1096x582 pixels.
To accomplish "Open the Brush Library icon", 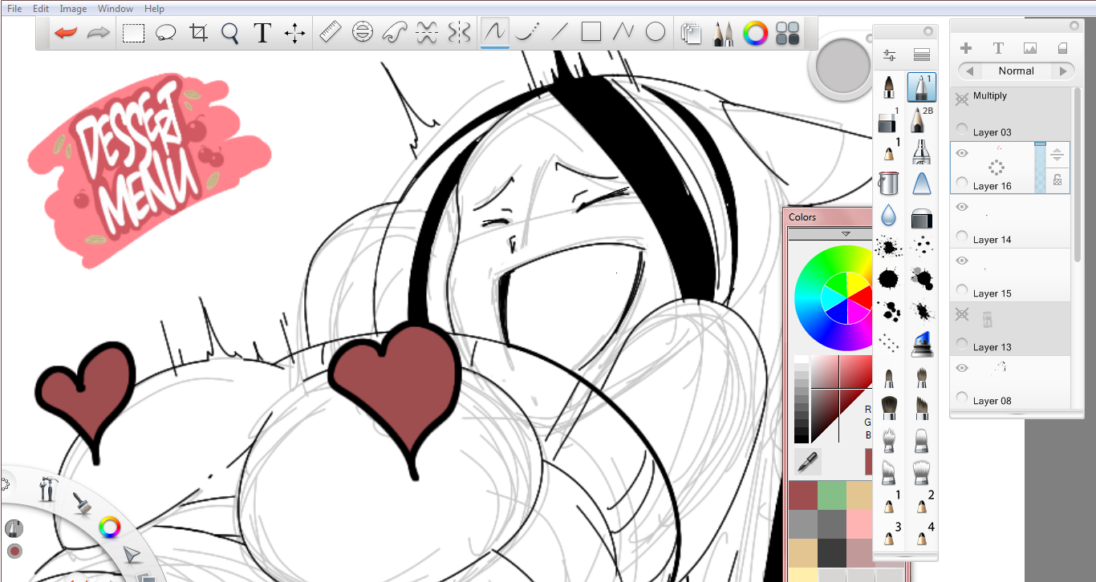I will pyautogui.click(x=922, y=56).
